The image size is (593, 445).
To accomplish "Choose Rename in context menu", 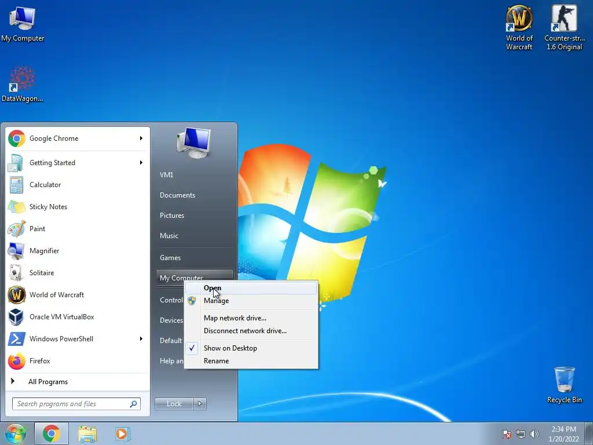I will (x=251, y=361).
